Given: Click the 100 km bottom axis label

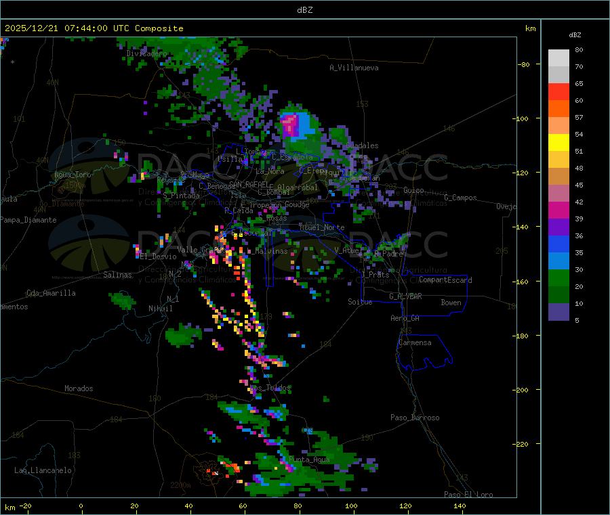Looking at the screenshot, I should click(x=351, y=506).
